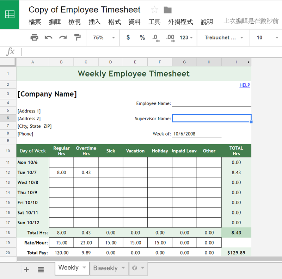This screenshot has width=282, height=279.
Task: Select the Weekly Employee Timesheet title cell
Action: [134, 73]
